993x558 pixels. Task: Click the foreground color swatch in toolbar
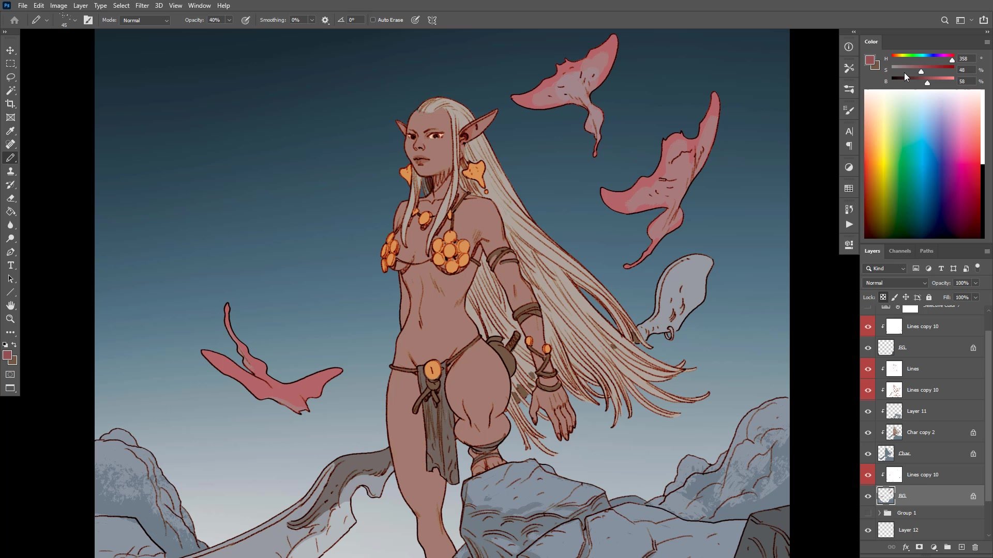click(x=7, y=355)
